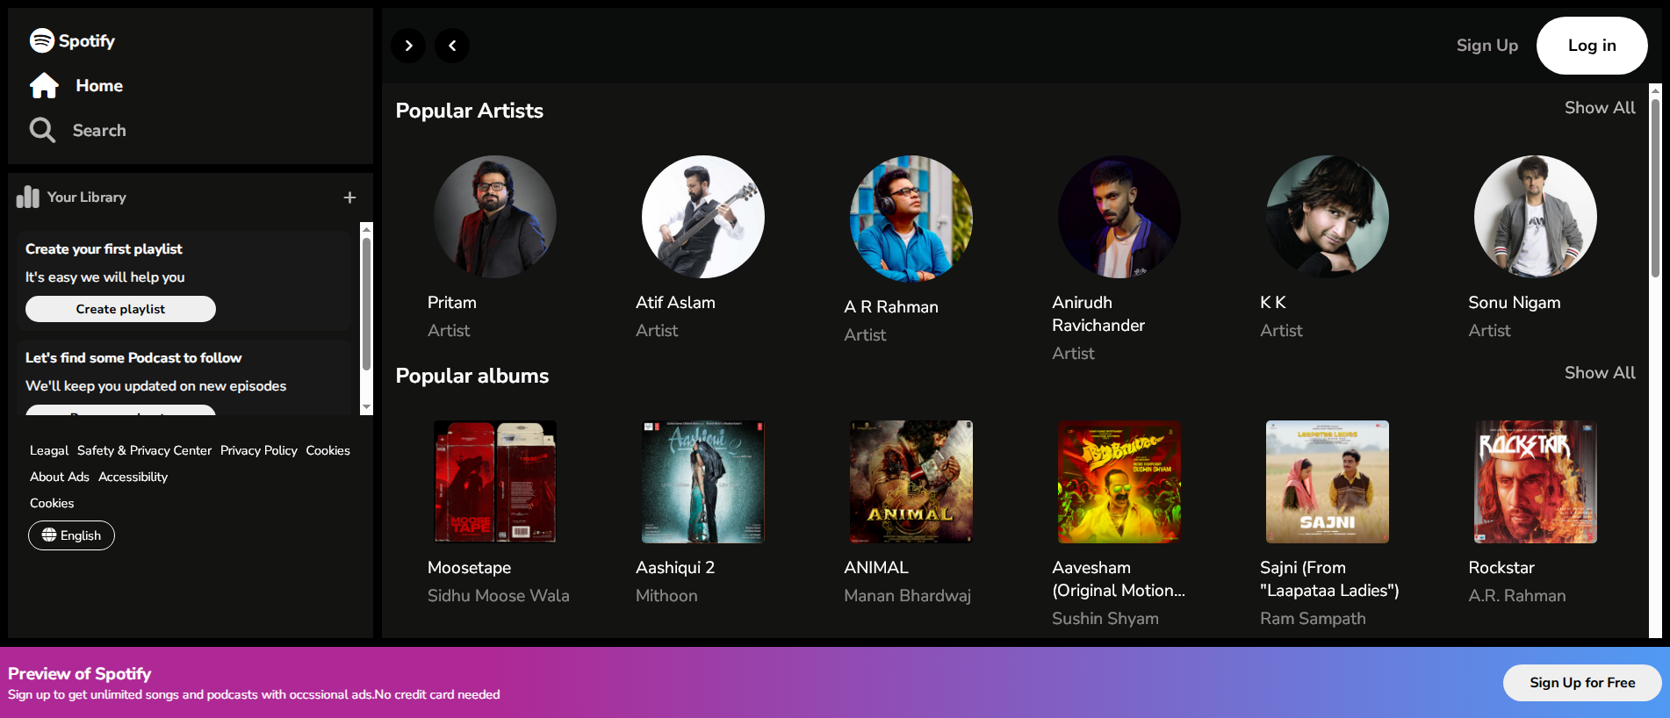Open the Home icon in sidebar

click(x=44, y=86)
